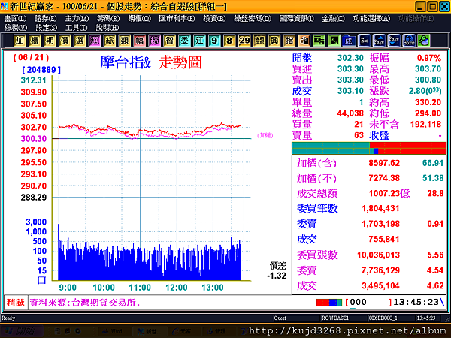This screenshot has width=451, height=338.
Task: Click the Page Down toolbar icon
Action: (x=394, y=41)
